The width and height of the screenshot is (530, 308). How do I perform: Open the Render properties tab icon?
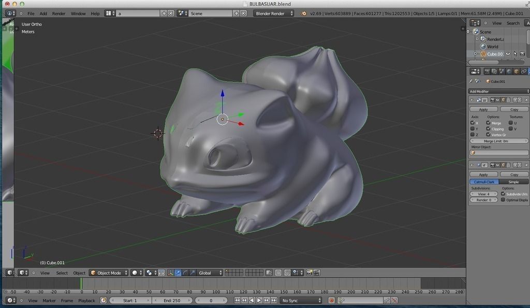tap(487, 71)
